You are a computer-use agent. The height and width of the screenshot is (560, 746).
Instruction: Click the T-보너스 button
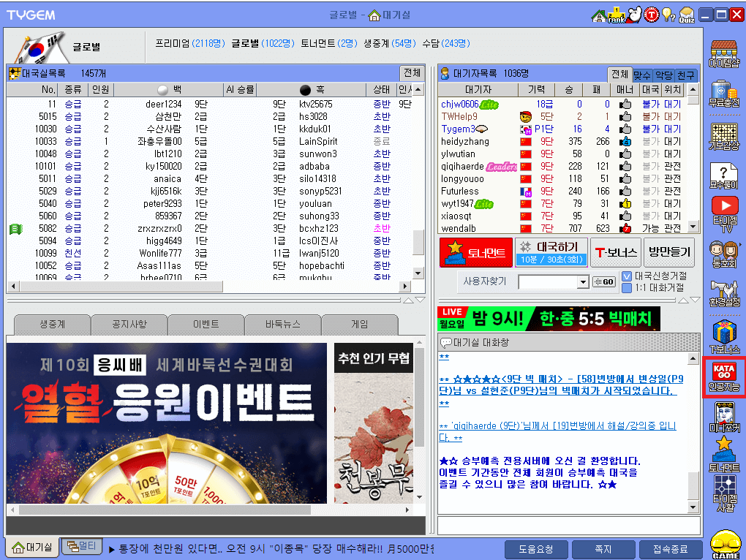pos(616,252)
